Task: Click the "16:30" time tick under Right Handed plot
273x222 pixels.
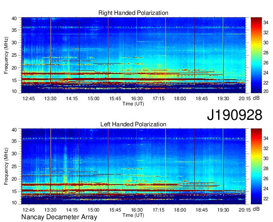Action: tap(137, 99)
